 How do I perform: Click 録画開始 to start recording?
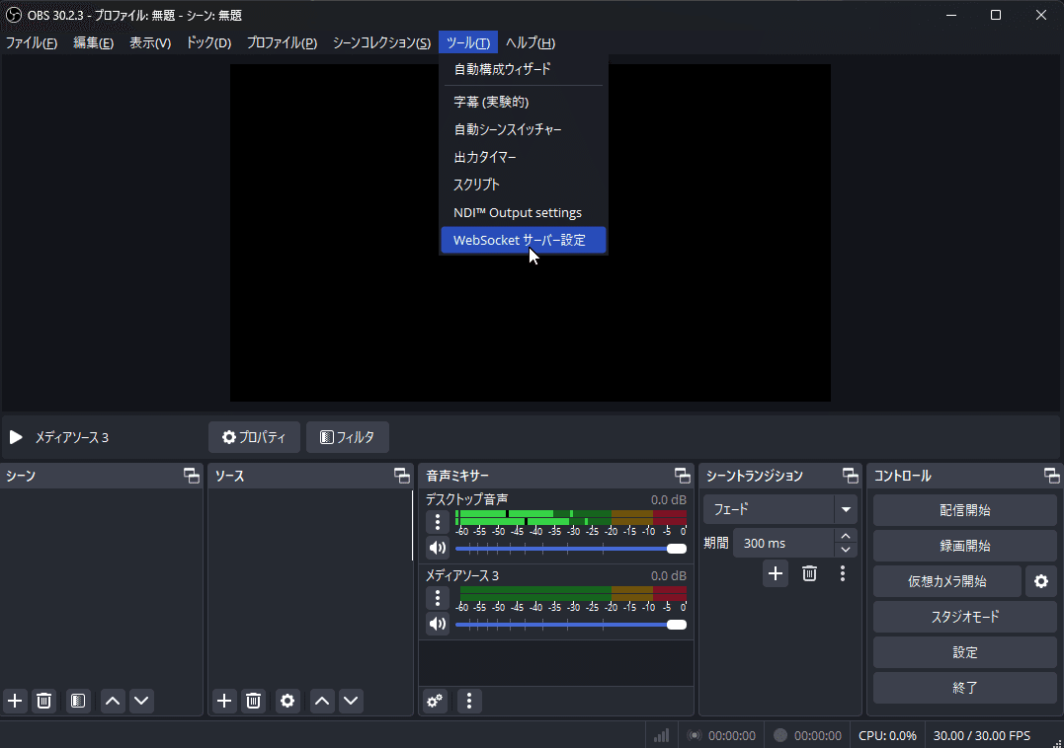tap(965, 546)
